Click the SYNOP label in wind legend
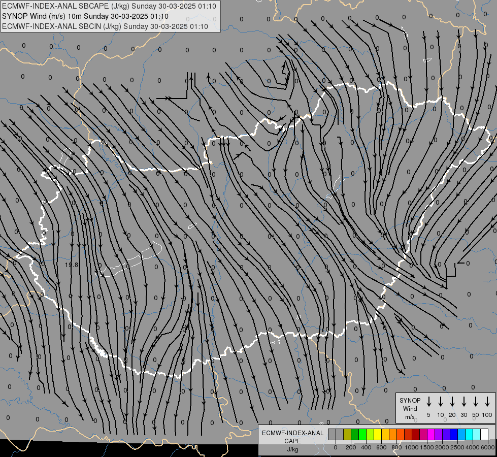Image resolution: width=497 pixels, height=457 pixels. click(x=410, y=400)
